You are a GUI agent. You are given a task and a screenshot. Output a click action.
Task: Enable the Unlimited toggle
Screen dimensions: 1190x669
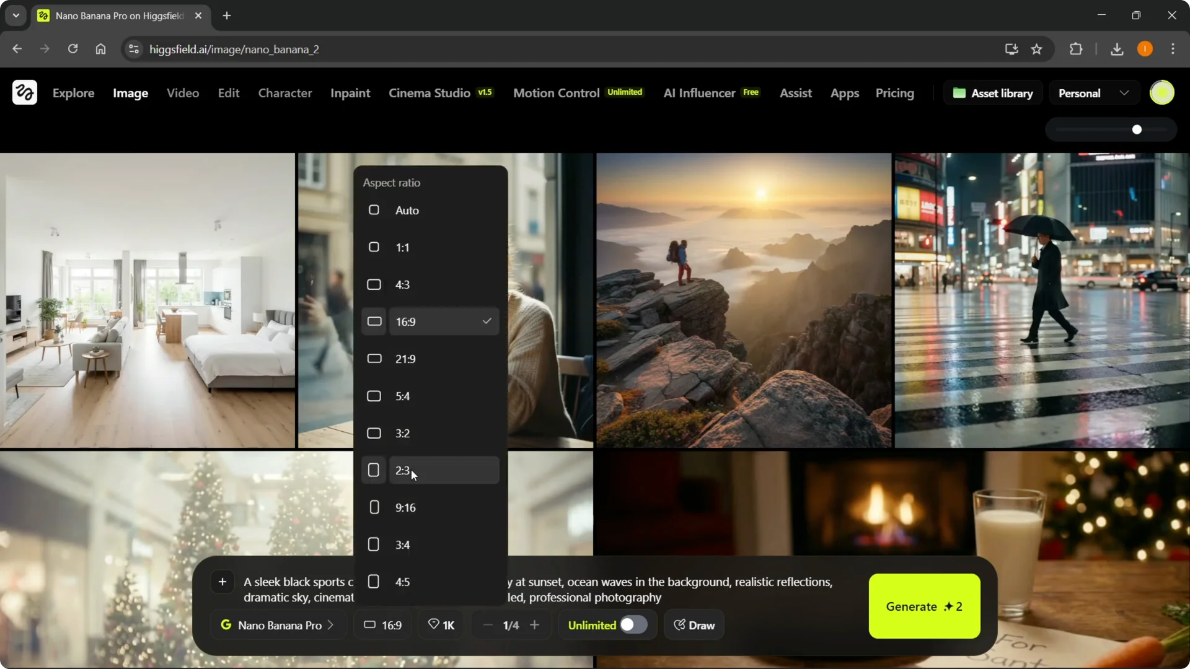tap(633, 624)
